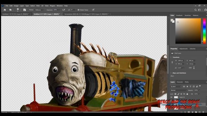Open the rotation angle dropdown arrow
This screenshot has height=116, width=207.
click(x=183, y=68)
